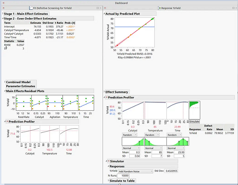Expand Stage 1 - Main Effect Estimates

(2, 14)
